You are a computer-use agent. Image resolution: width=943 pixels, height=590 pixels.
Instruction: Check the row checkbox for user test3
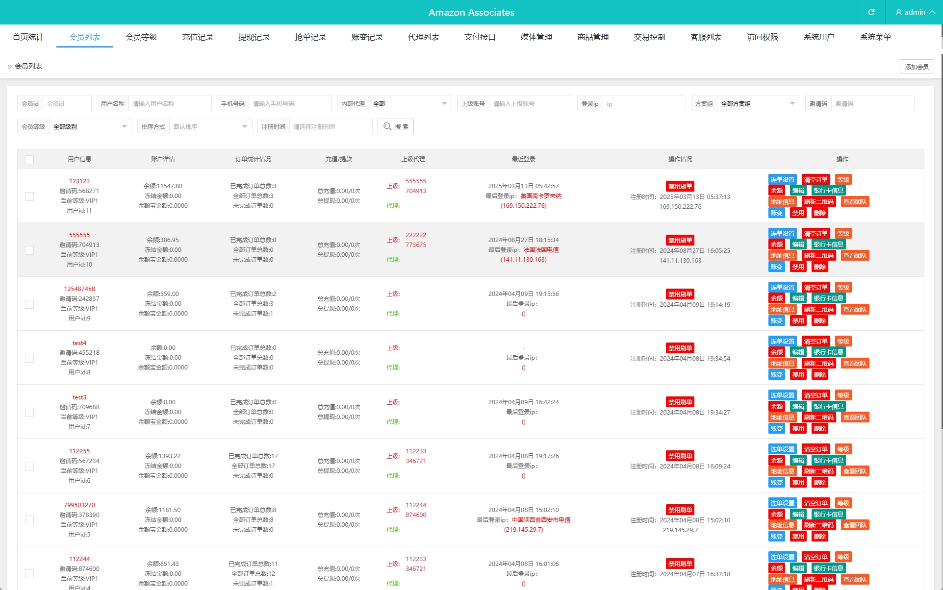point(29,412)
